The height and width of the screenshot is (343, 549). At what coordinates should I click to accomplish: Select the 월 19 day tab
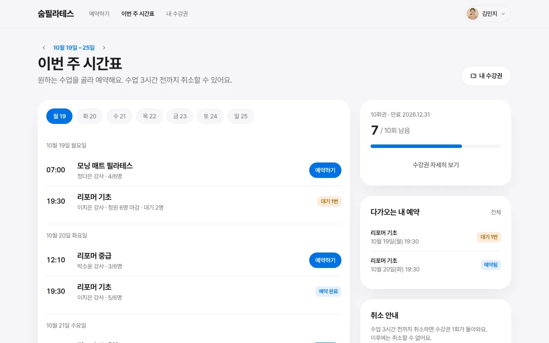click(x=59, y=116)
